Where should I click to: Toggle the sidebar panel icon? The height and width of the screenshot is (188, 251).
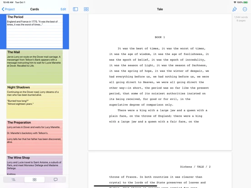(75, 9)
